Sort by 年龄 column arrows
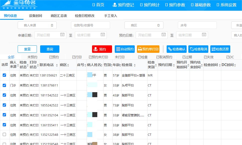Viewport: 242px width, 145px height. point(121,65)
